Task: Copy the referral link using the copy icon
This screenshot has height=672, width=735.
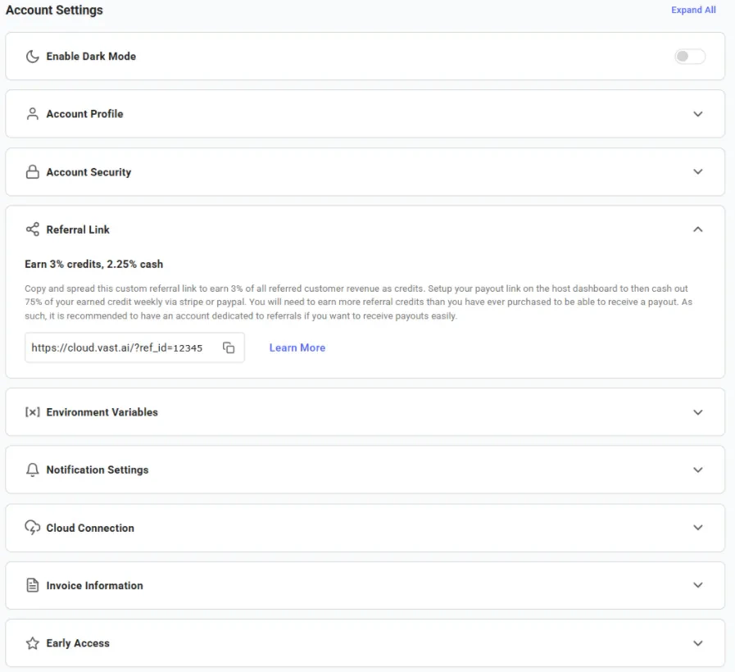Action: (230, 347)
